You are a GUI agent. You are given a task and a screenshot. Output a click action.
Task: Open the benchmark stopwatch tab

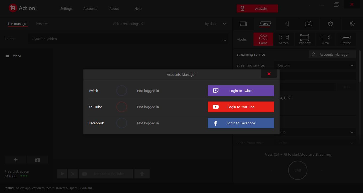pyautogui.click(x=330, y=24)
